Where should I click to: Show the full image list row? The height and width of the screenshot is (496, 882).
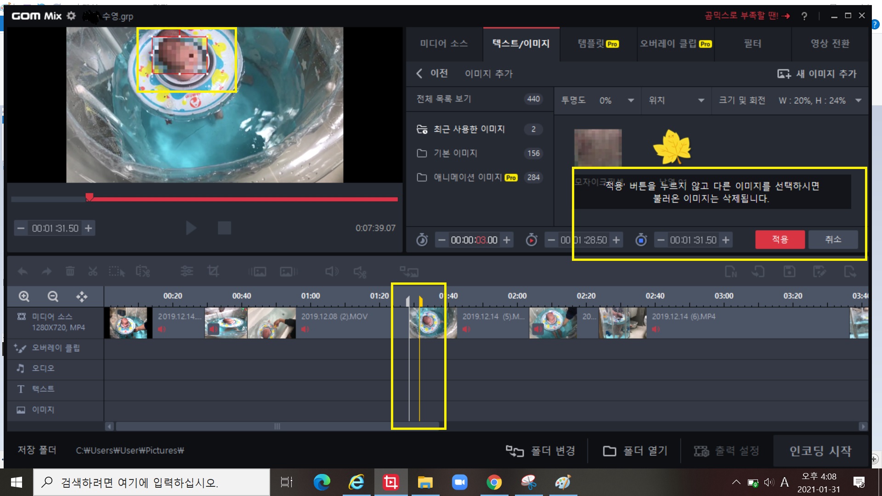pos(480,99)
